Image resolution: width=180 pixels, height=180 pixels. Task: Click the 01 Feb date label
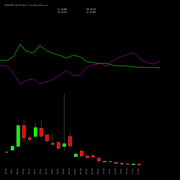point(64,171)
